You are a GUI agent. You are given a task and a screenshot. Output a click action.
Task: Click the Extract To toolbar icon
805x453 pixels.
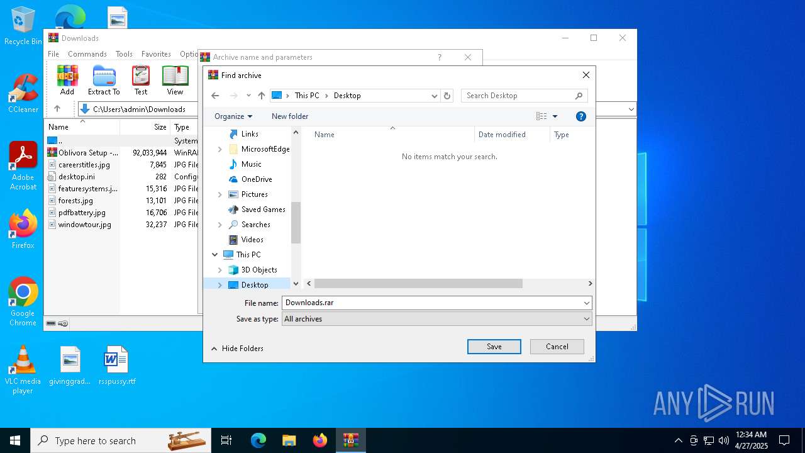[x=104, y=80]
